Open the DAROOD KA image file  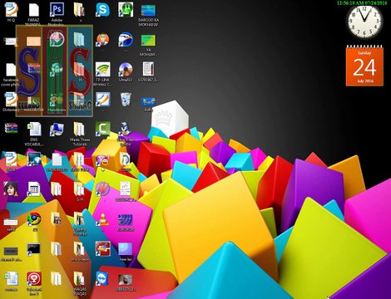148,11
